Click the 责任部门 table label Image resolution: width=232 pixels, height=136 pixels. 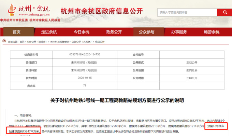pyautogui.click(x=31, y=63)
